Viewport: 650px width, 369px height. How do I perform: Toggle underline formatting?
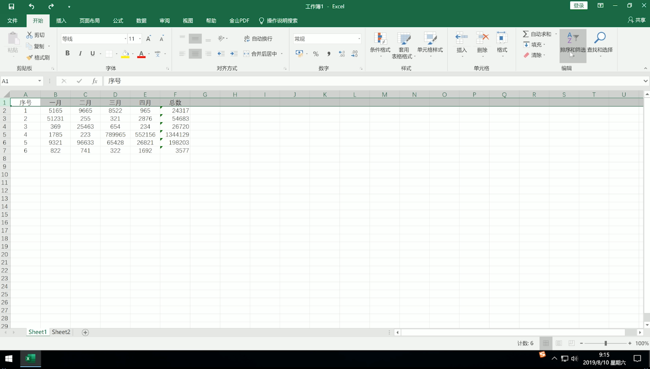(92, 53)
